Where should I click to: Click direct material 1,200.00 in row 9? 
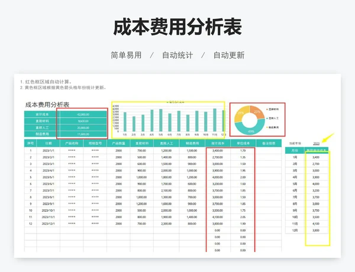click(142, 203)
